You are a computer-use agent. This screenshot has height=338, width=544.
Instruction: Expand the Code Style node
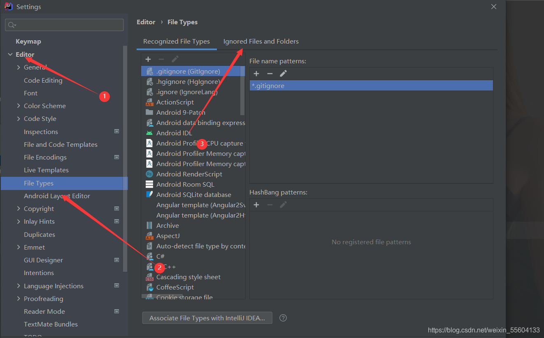point(19,118)
